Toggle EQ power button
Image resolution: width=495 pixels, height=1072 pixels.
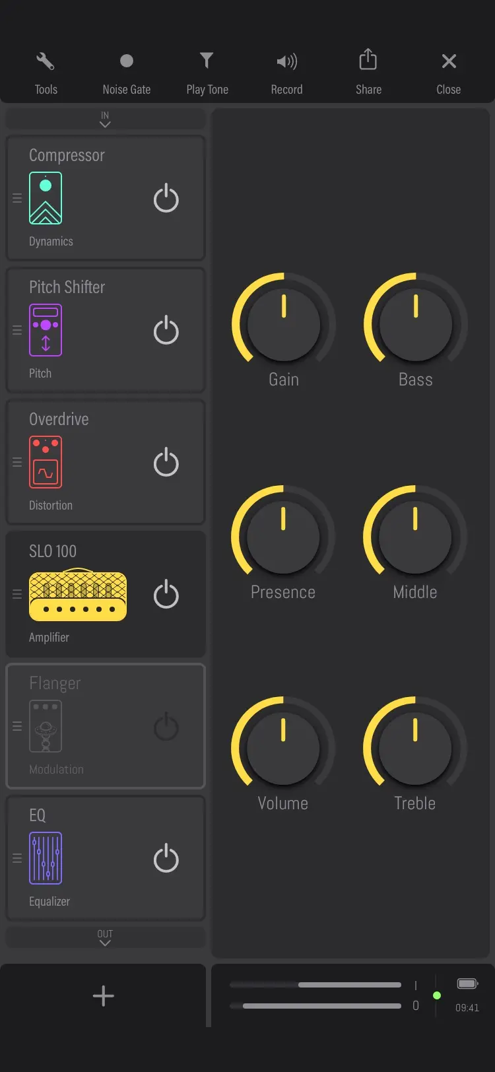coord(166,858)
